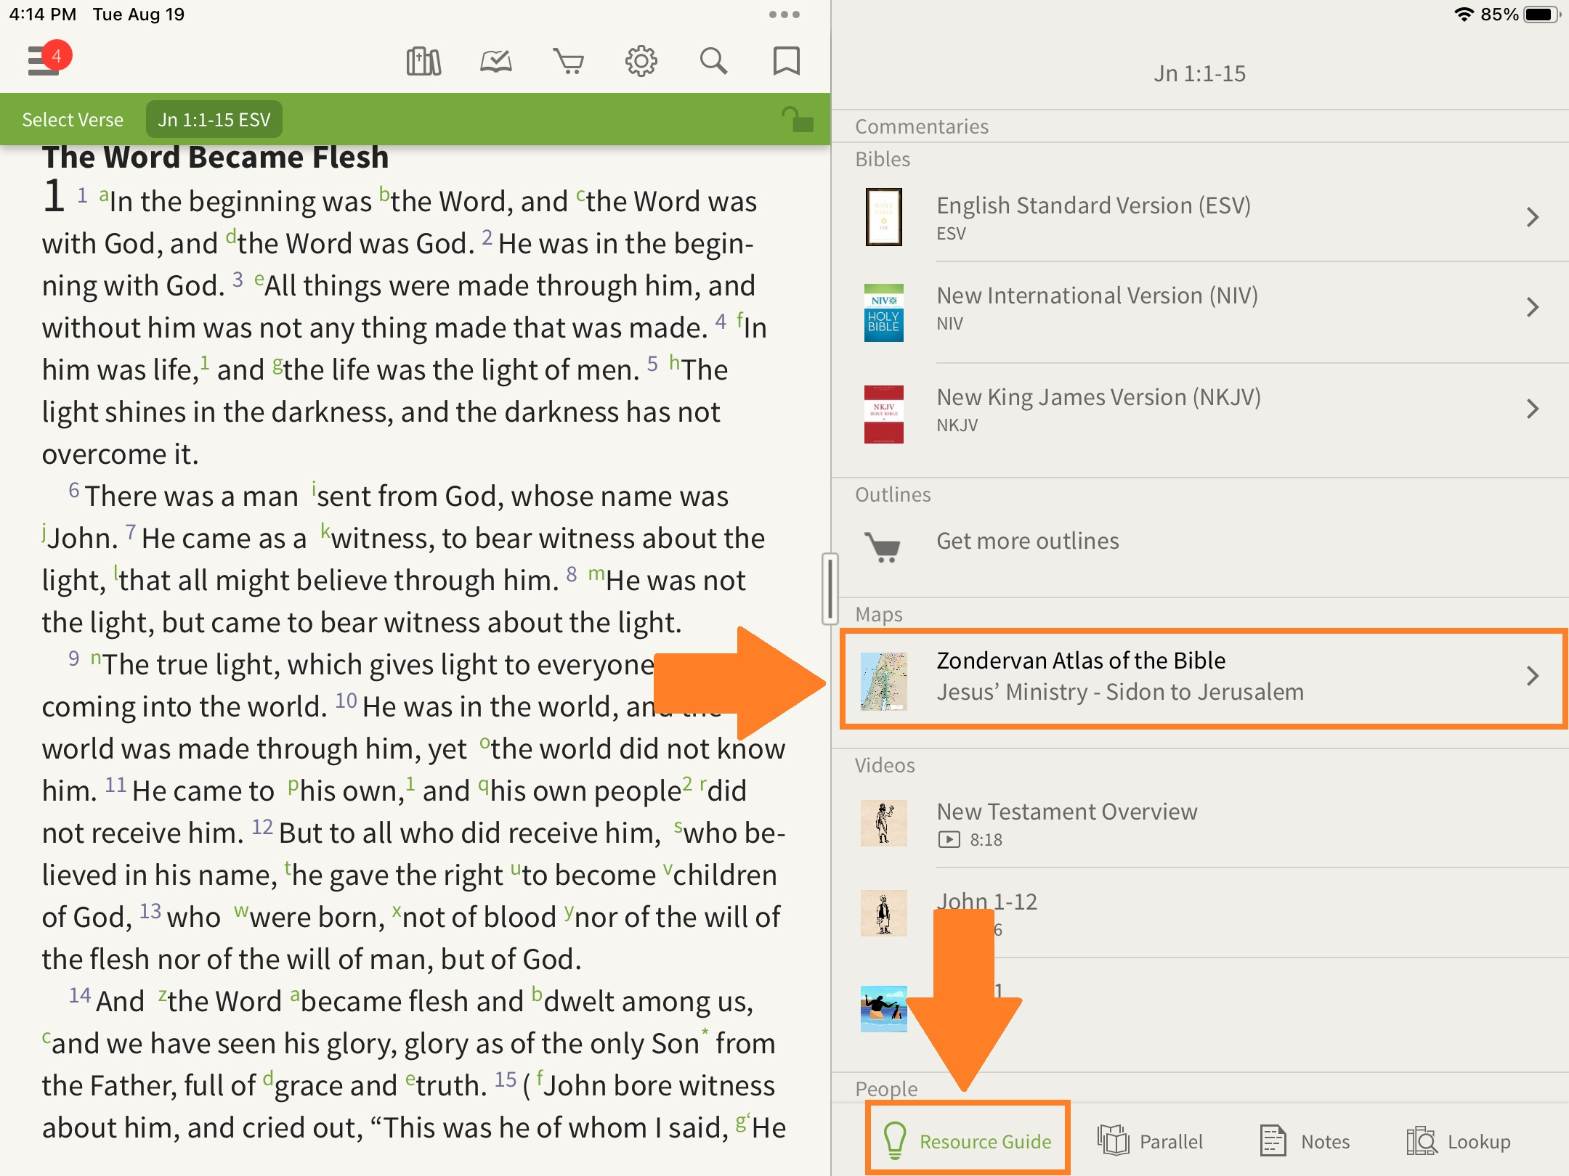This screenshot has width=1569, height=1176.
Task: Tap the three-dot multitasking menu at top
Action: coord(784,15)
